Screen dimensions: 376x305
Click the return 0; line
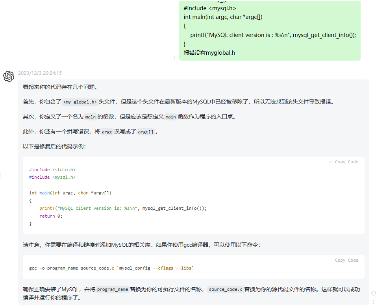tap(51, 216)
